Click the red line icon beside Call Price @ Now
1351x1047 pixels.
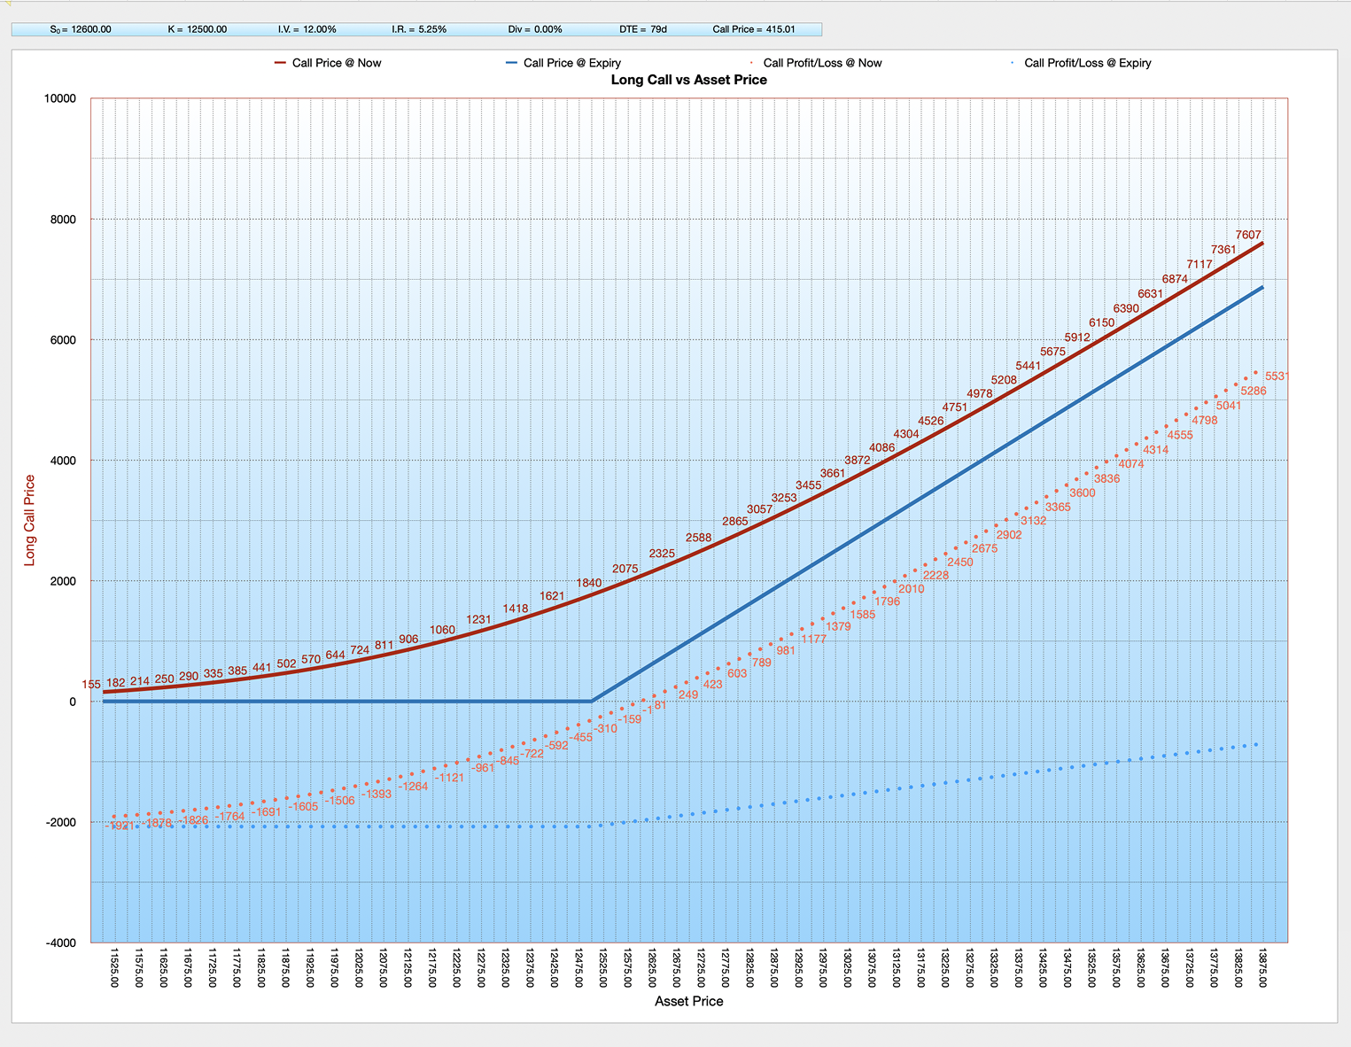pyautogui.click(x=279, y=63)
